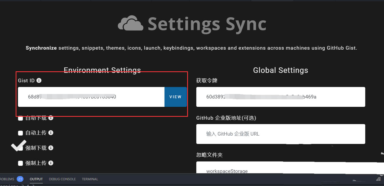384x186 pixels.
Task: Click the problems count badge 21
Action: pos(20,179)
